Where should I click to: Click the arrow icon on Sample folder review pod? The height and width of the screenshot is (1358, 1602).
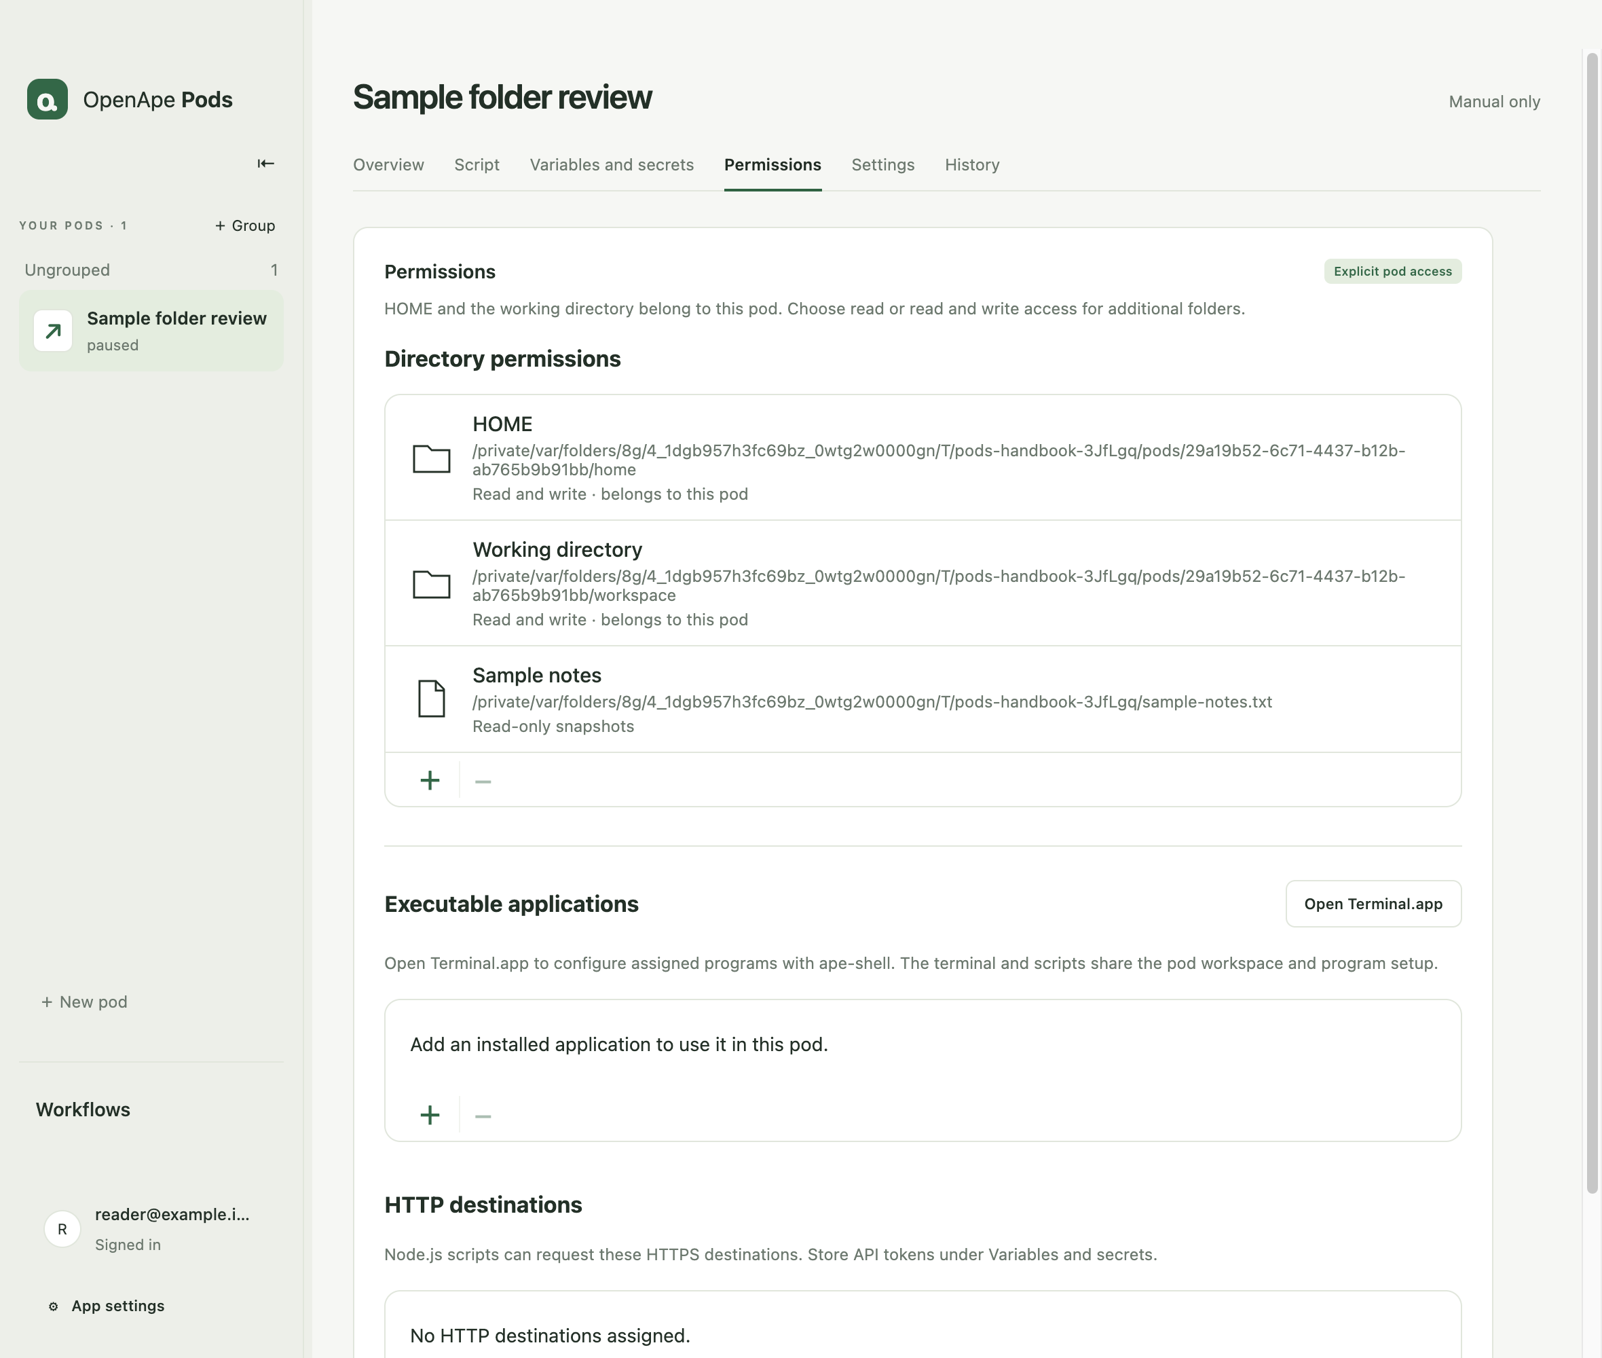pyautogui.click(x=53, y=331)
